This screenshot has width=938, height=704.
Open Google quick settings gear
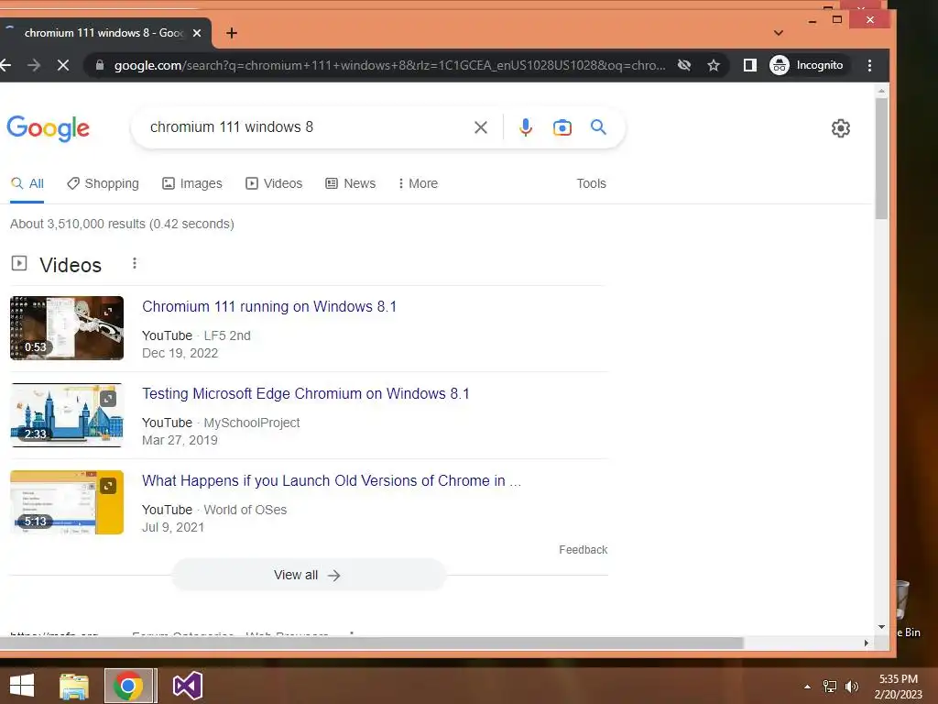pos(841,128)
